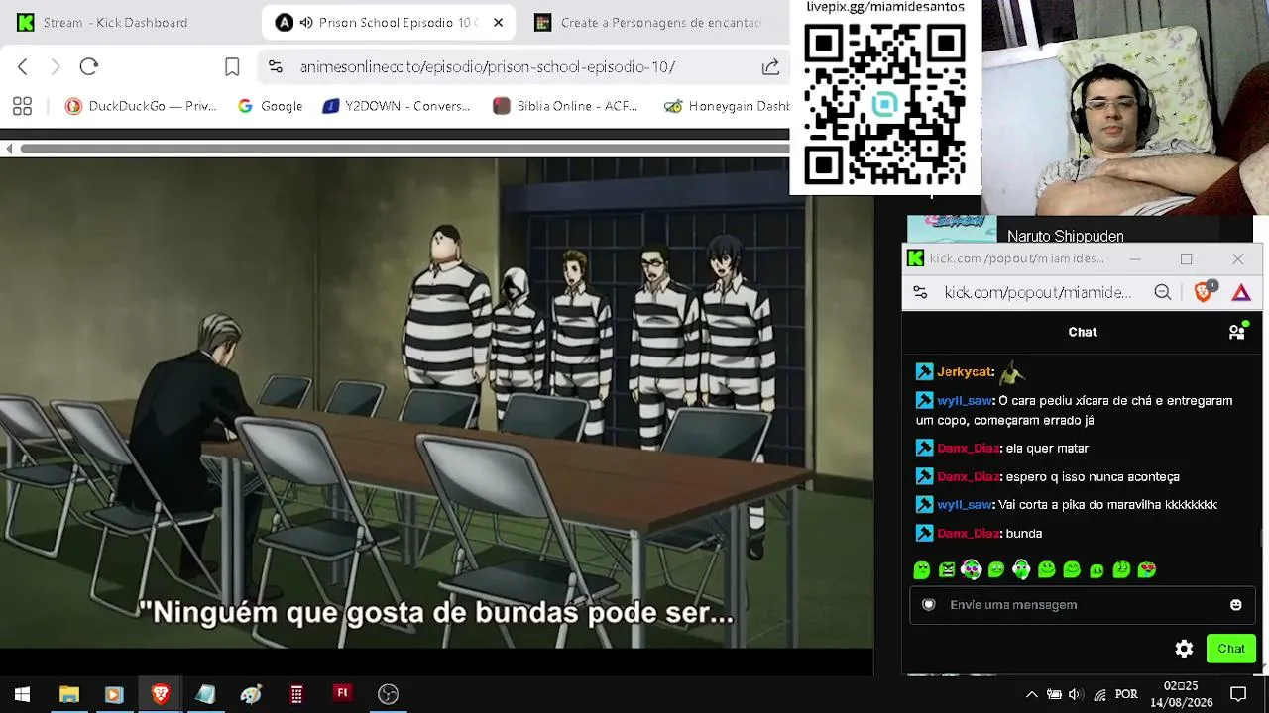Image resolution: width=1269 pixels, height=713 pixels.
Task: Click Jerkycat username in chat
Action: [965, 372]
